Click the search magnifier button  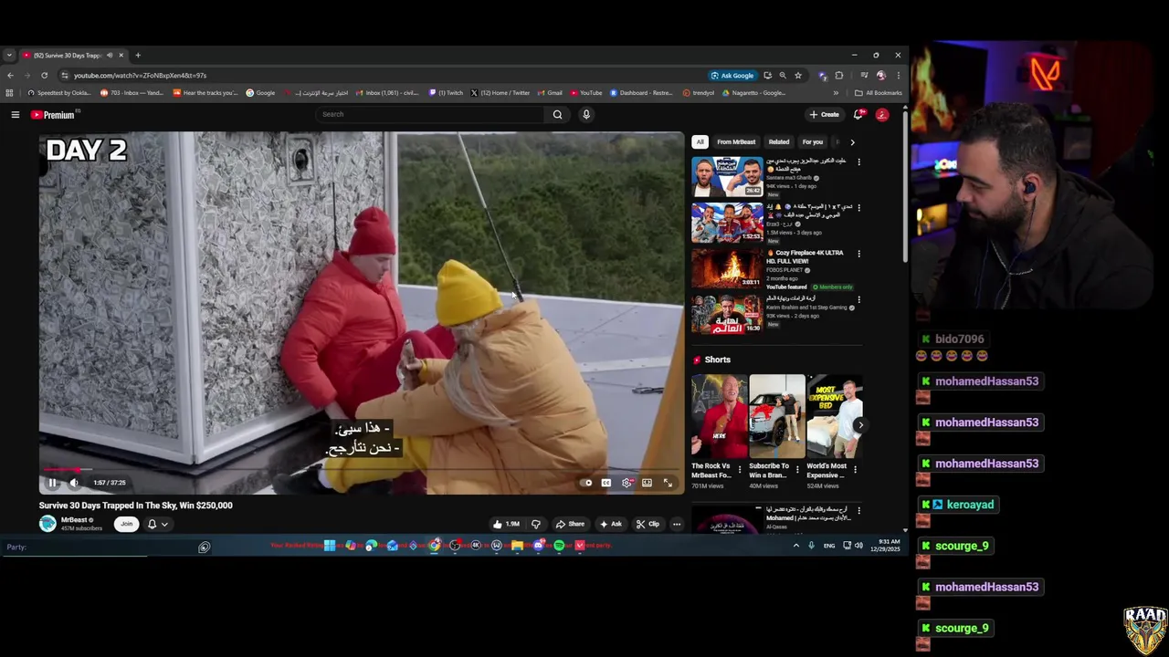click(557, 114)
